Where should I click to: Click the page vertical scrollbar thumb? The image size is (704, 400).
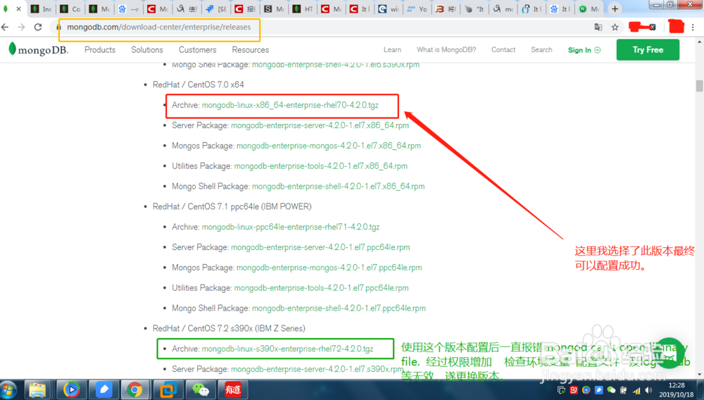point(700,86)
